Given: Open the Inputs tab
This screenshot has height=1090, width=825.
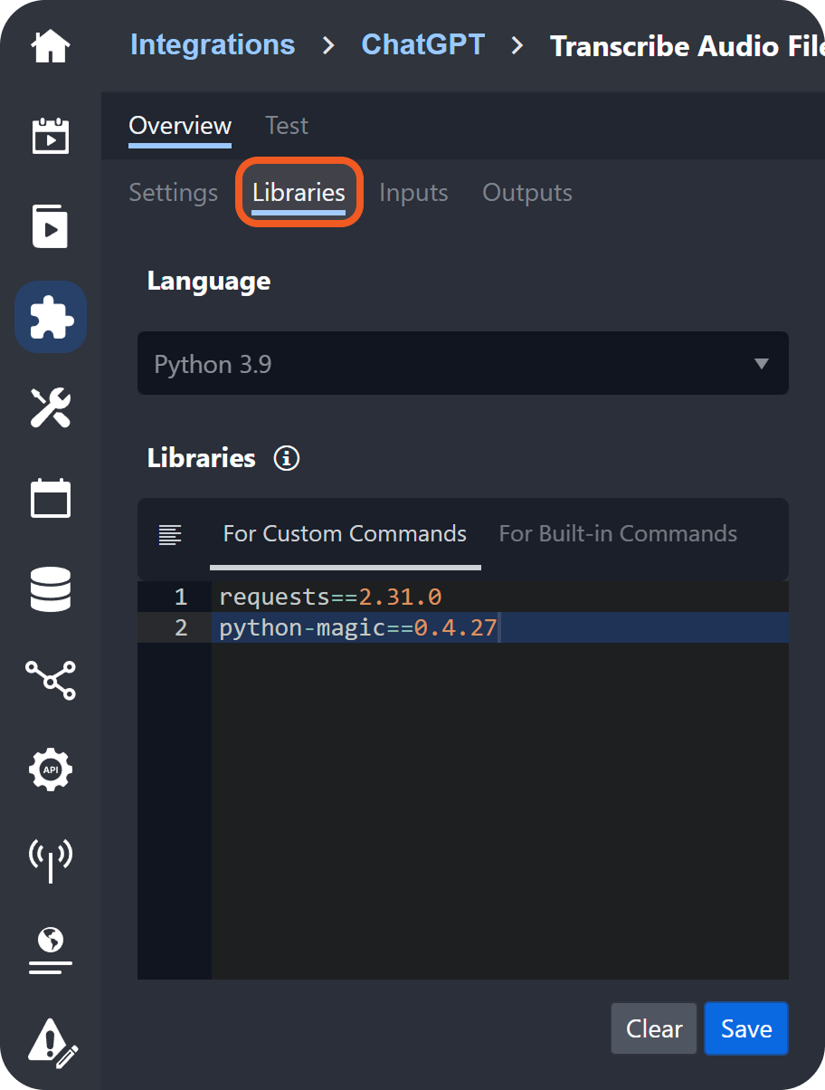Looking at the screenshot, I should pos(413,193).
